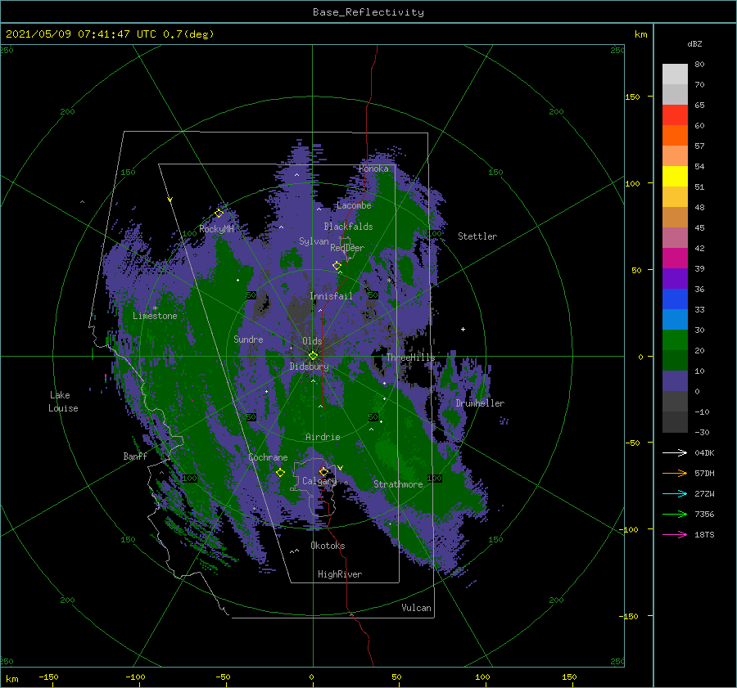Click the RockyMH label
The width and height of the screenshot is (737, 688).
(216, 229)
